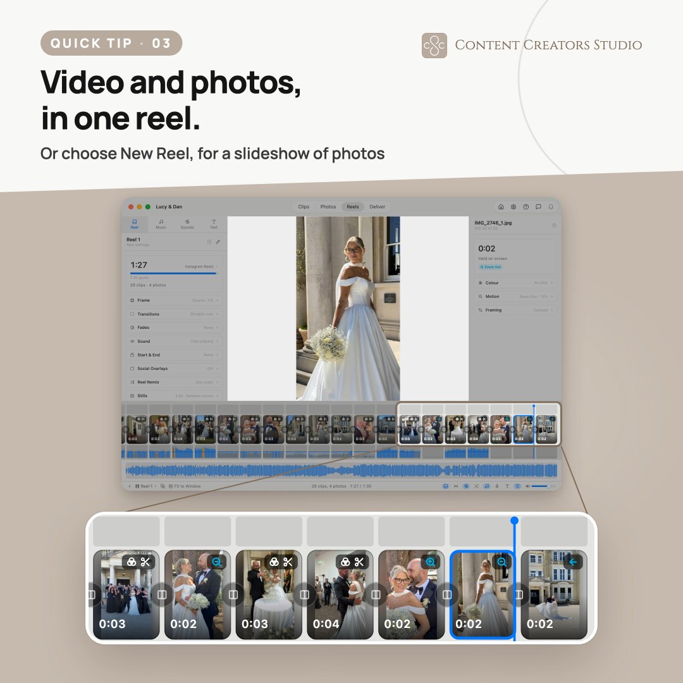Expand the Social Overlays settings row

175,369
